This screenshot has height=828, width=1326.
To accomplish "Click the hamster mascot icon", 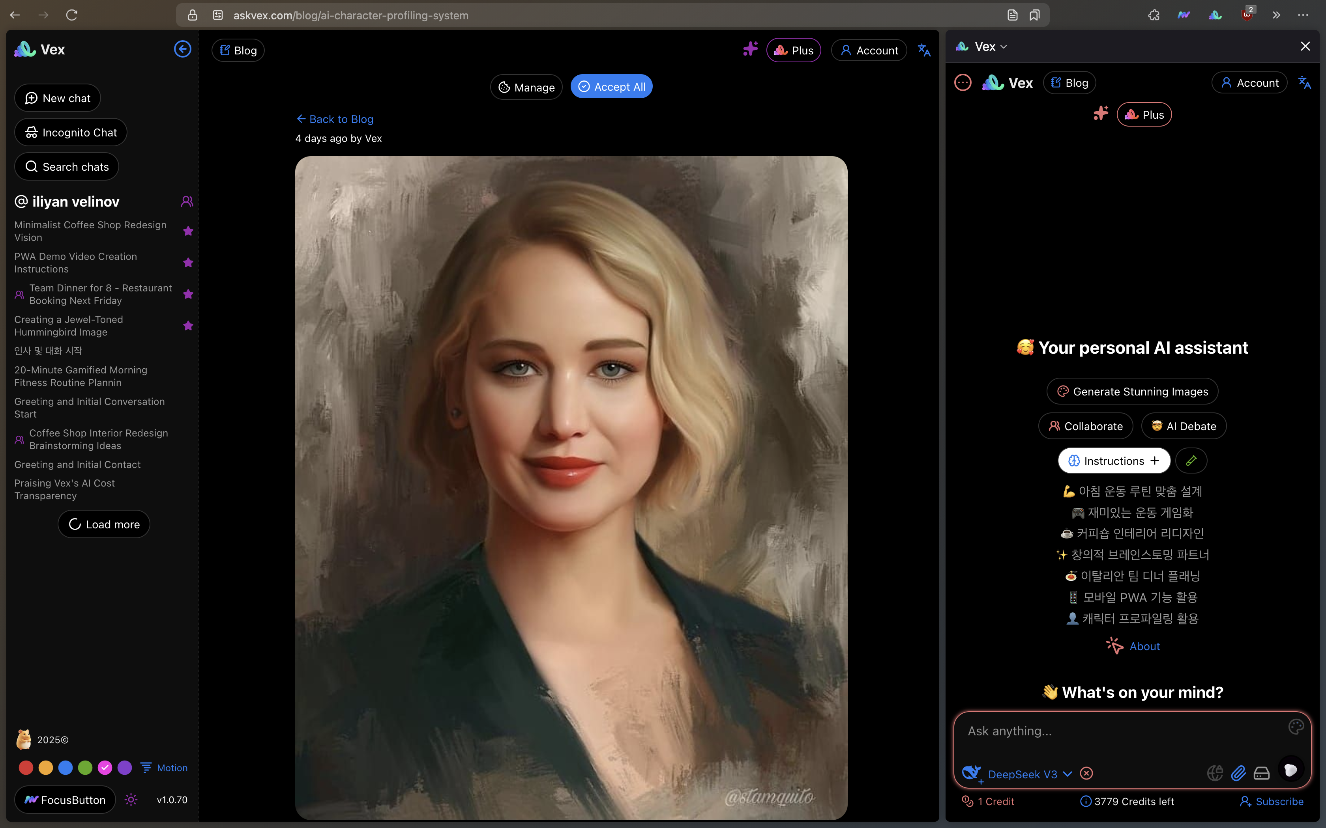I will click(x=24, y=739).
